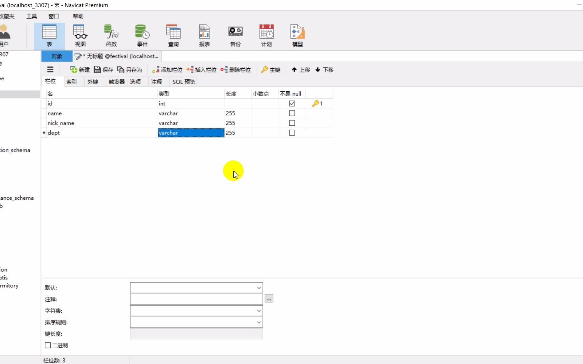Click 插入栏位 (Insert Field) button
The height and width of the screenshot is (364, 583).
pos(201,70)
